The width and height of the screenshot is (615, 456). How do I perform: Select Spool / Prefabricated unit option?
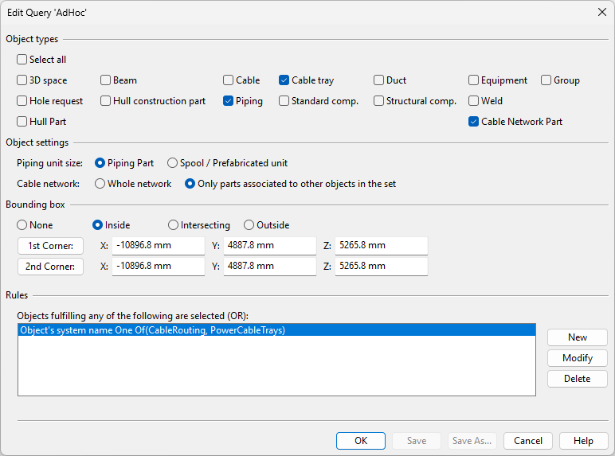pyautogui.click(x=173, y=163)
